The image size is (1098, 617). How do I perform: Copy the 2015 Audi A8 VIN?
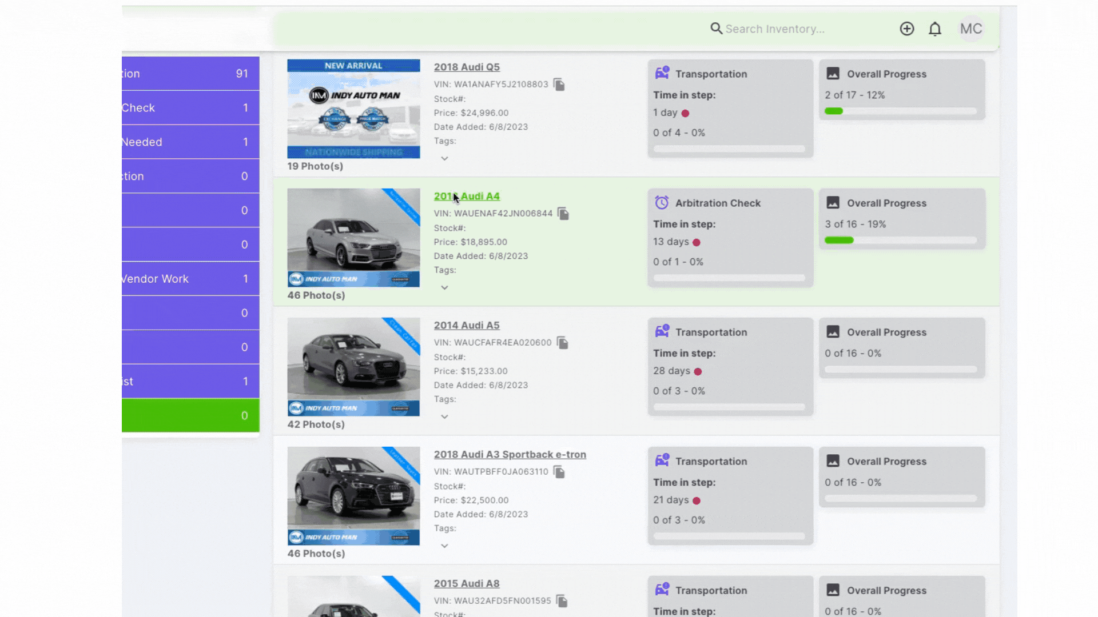562,601
